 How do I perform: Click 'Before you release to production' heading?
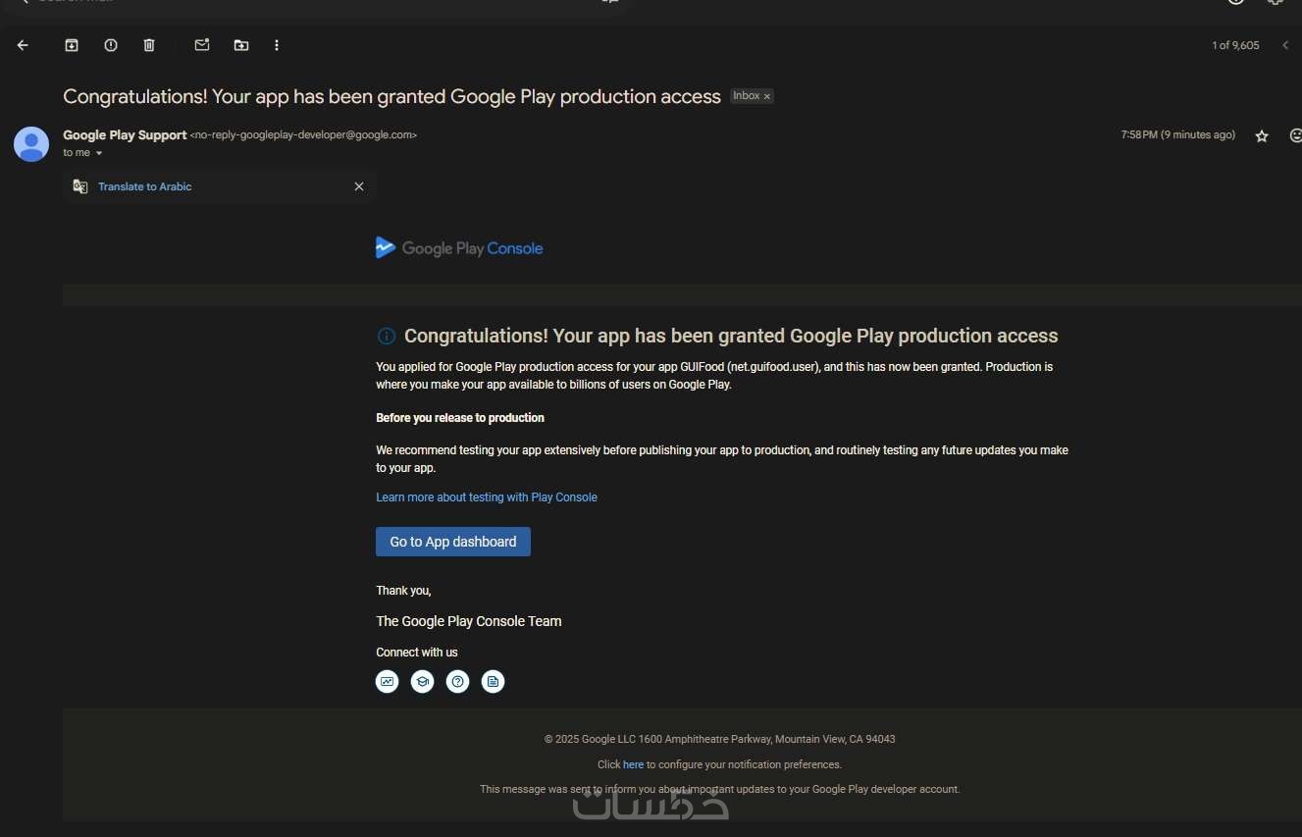460,418
